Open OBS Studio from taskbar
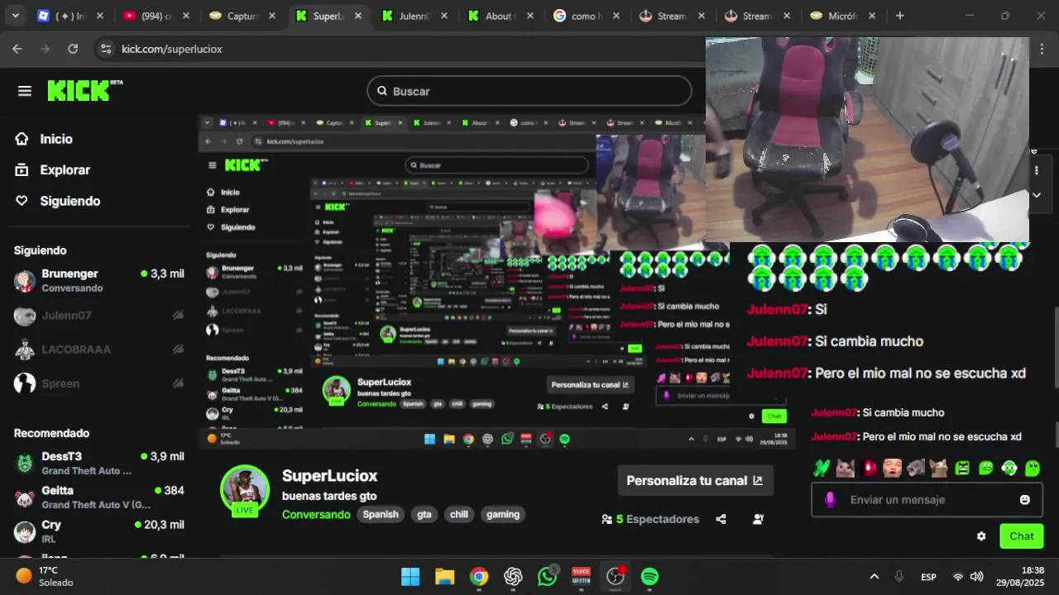 tap(615, 577)
